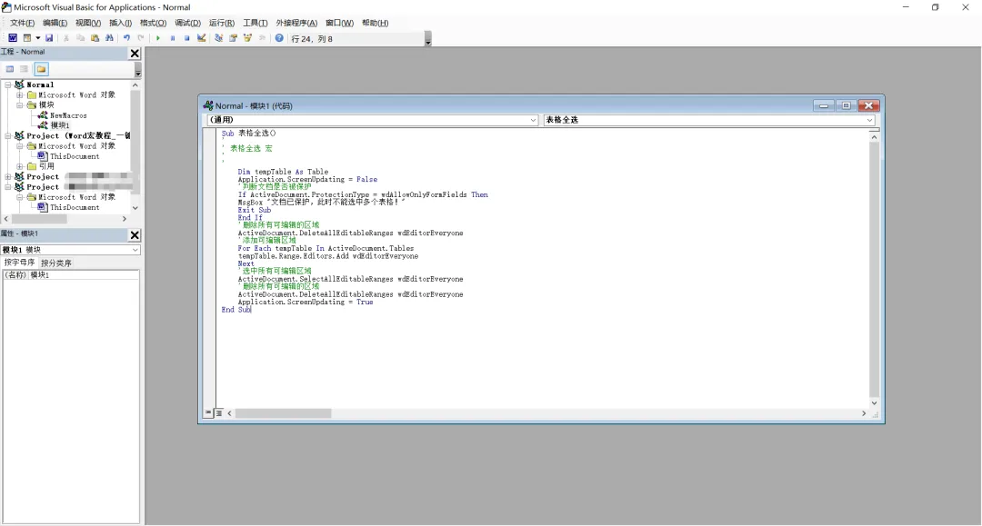Click the Undo arrow icon

click(126, 38)
